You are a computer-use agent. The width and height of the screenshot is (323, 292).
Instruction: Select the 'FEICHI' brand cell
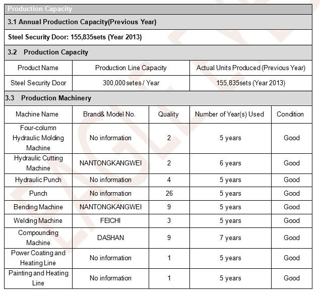tap(110, 221)
